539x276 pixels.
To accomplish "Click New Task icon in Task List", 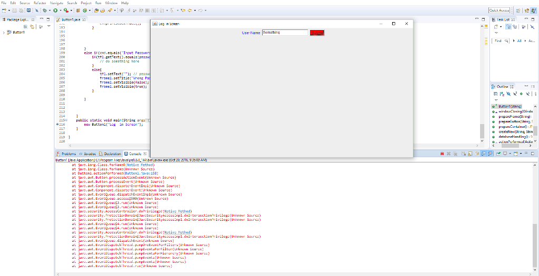I will coord(496,26).
